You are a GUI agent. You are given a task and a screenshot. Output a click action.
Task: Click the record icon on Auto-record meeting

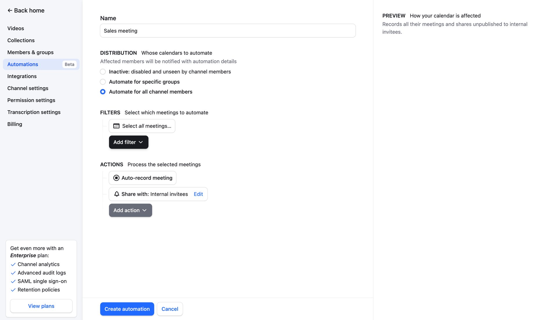point(116,178)
